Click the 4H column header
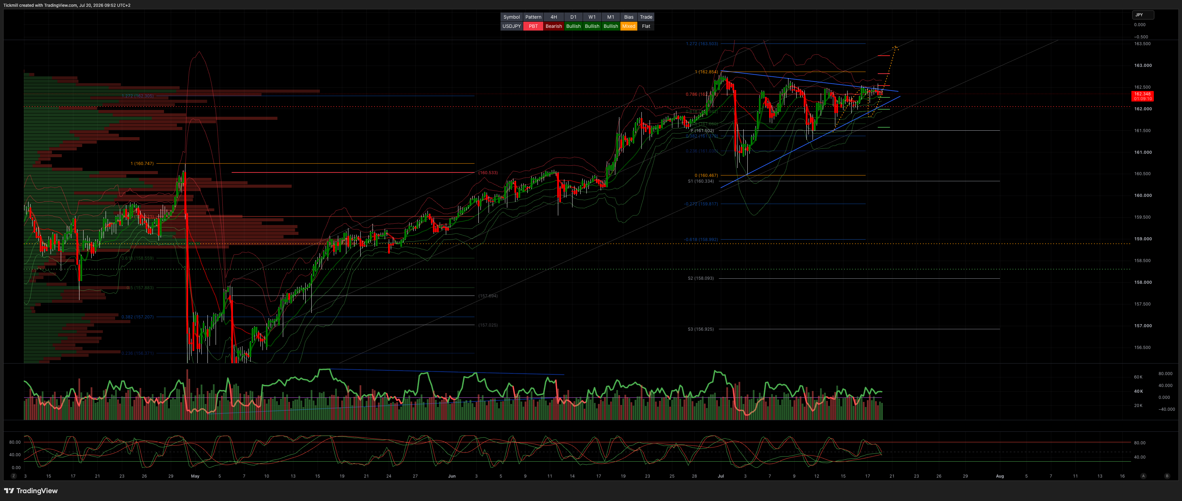 pyautogui.click(x=553, y=17)
